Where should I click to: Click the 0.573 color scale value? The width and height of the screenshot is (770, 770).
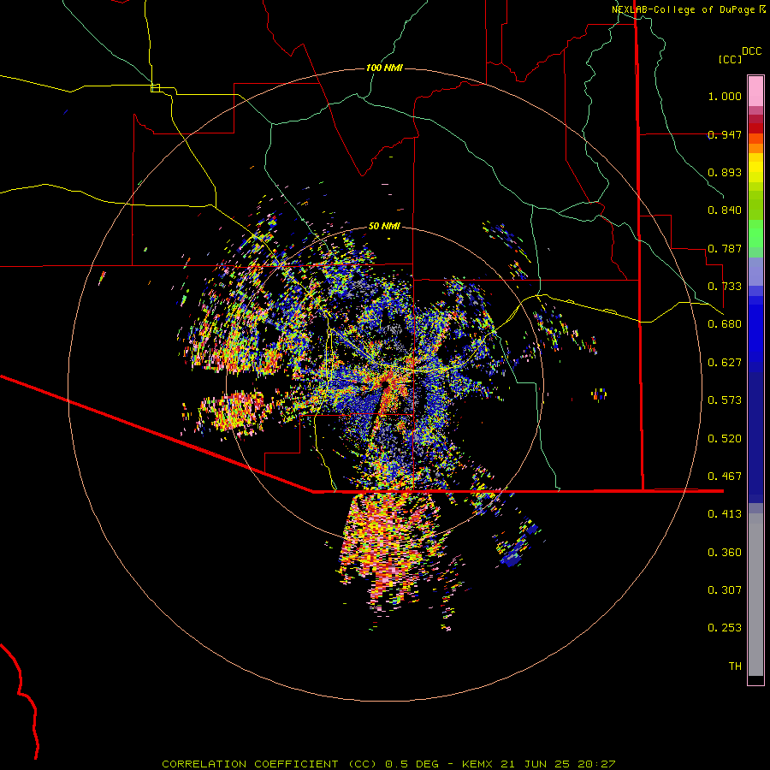click(725, 400)
